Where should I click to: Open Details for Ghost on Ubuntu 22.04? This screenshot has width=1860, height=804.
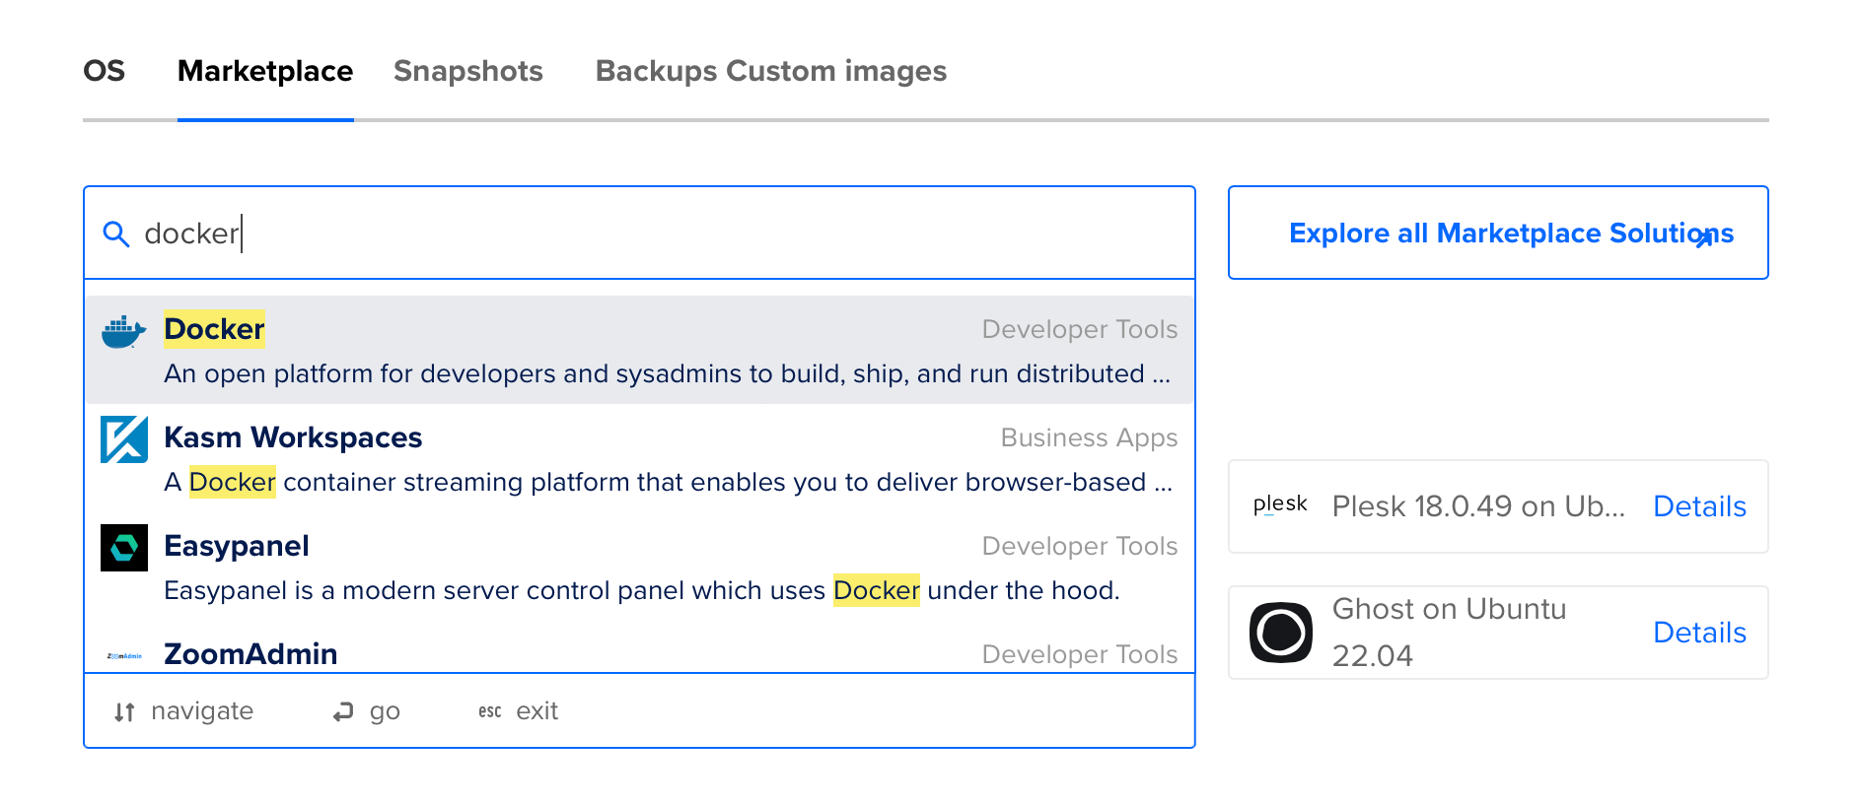[x=1699, y=633]
